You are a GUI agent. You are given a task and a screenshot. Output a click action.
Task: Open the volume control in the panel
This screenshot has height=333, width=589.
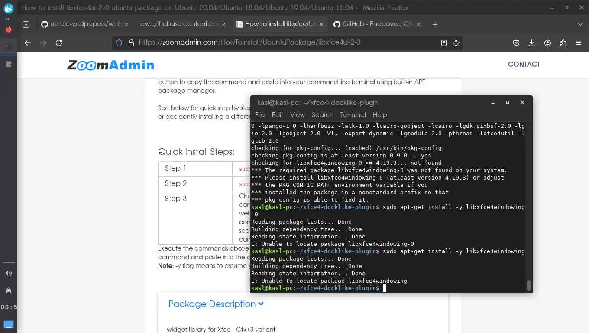(x=9, y=273)
